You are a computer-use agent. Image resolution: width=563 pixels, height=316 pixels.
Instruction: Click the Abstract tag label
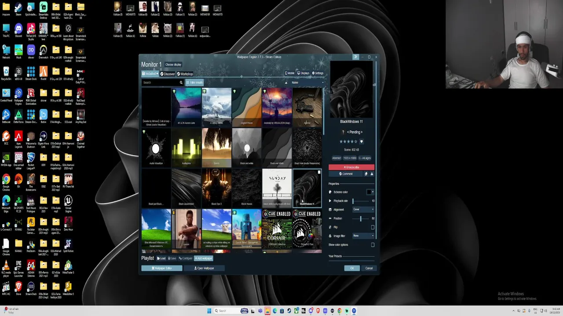336,158
